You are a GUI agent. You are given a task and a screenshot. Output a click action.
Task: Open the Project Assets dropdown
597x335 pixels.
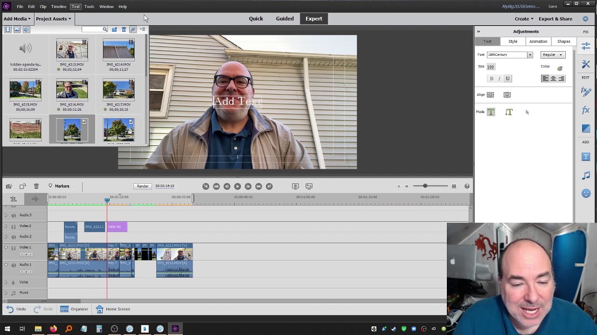point(54,19)
